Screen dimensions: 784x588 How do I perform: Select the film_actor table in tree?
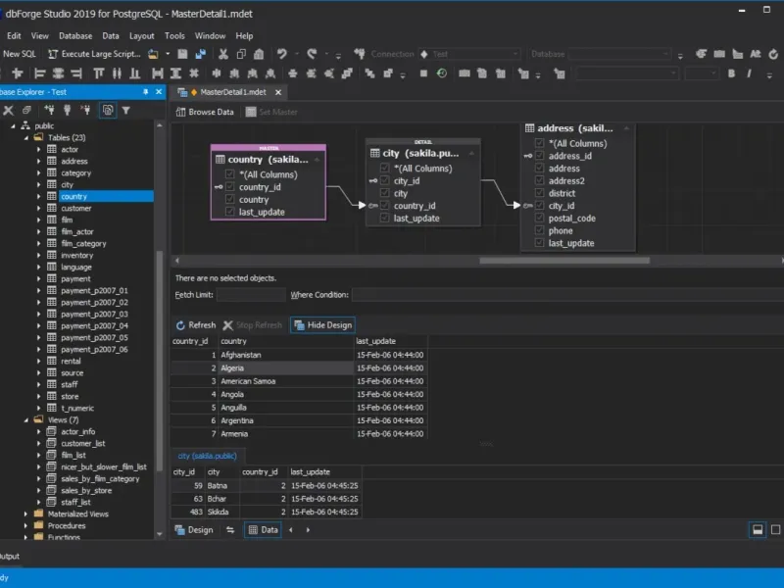77,231
